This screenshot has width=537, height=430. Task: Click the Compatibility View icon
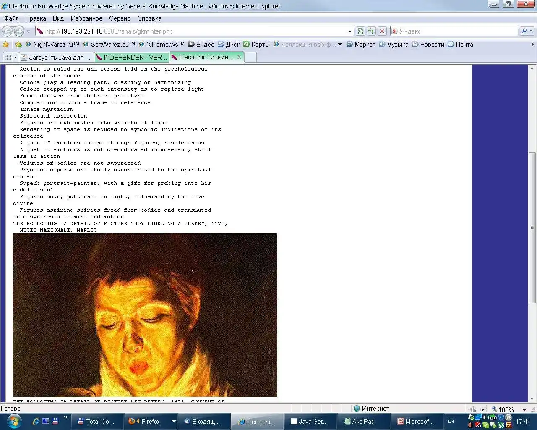(x=360, y=31)
